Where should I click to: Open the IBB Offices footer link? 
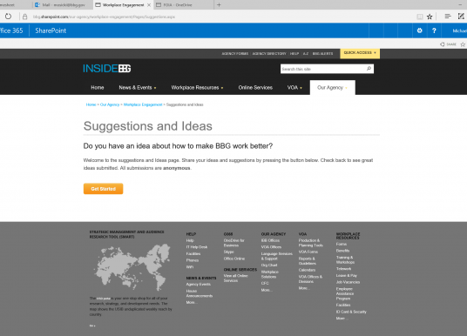(x=270, y=240)
